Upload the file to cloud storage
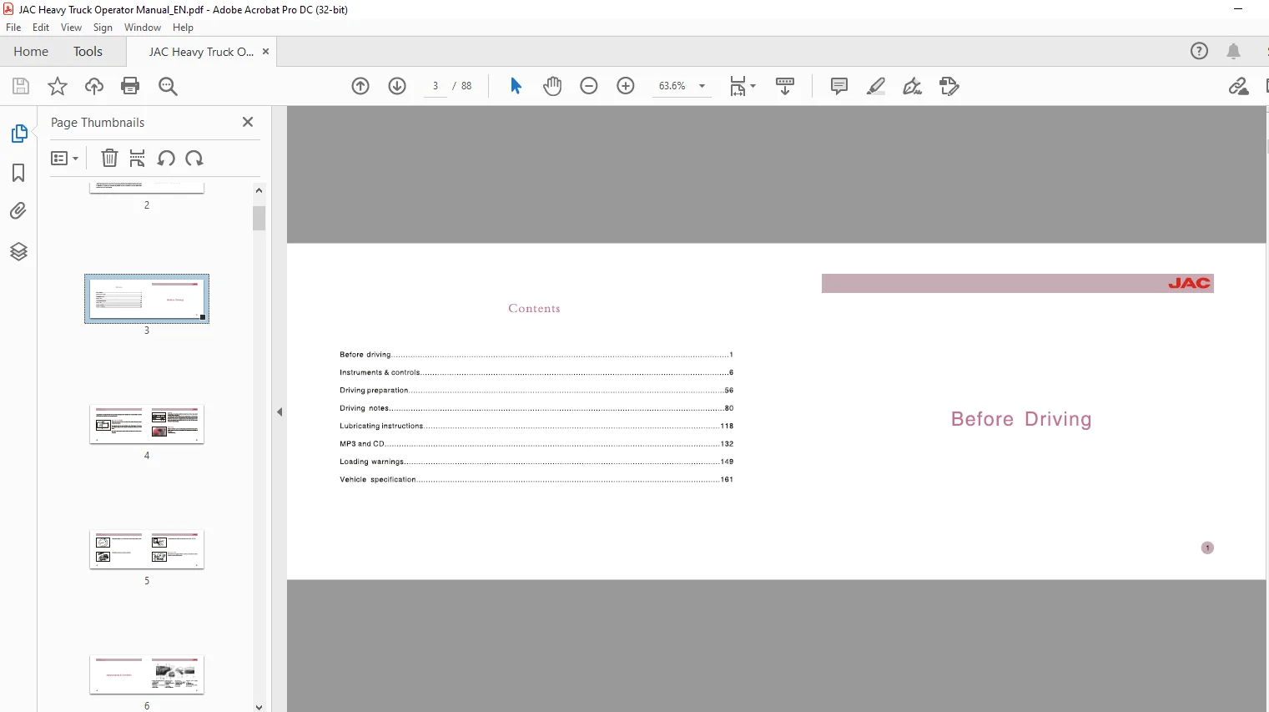This screenshot has height=712, width=1269. click(94, 86)
